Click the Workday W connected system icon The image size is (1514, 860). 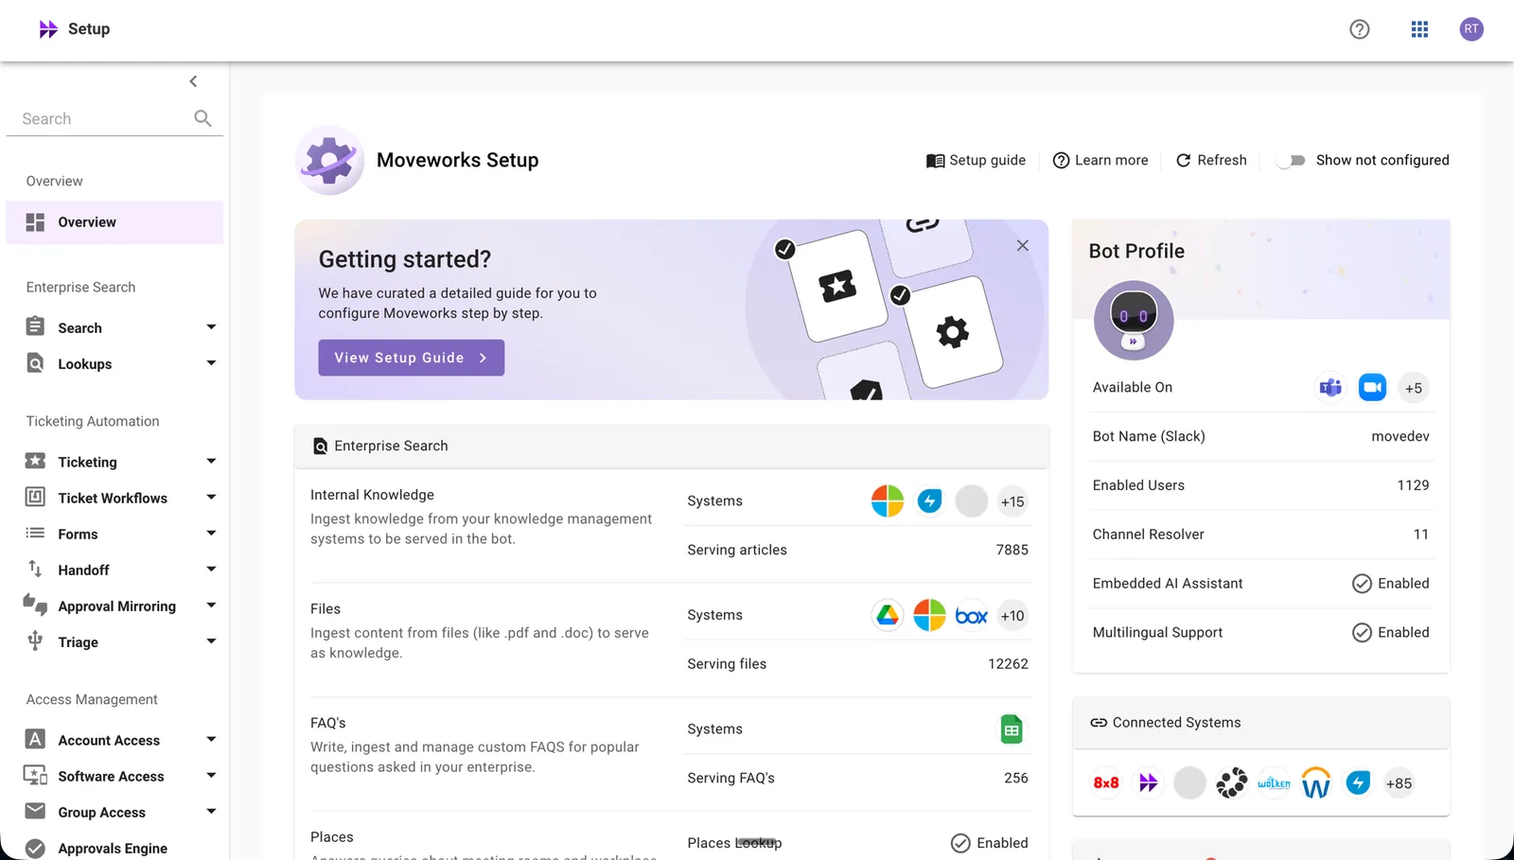[x=1316, y=783]
